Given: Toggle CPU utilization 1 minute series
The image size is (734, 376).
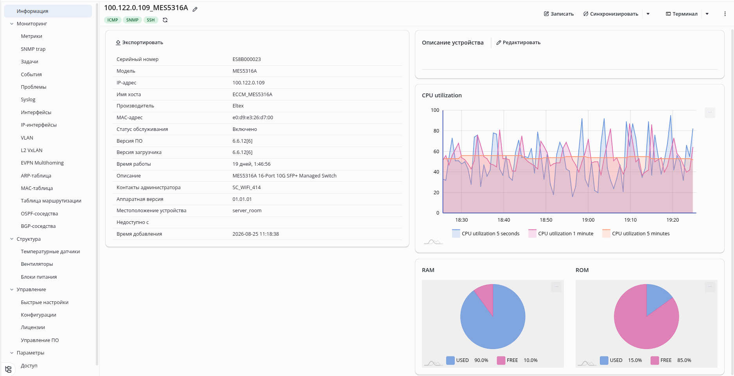Looking at the screenshot, I should pos(561,233).
